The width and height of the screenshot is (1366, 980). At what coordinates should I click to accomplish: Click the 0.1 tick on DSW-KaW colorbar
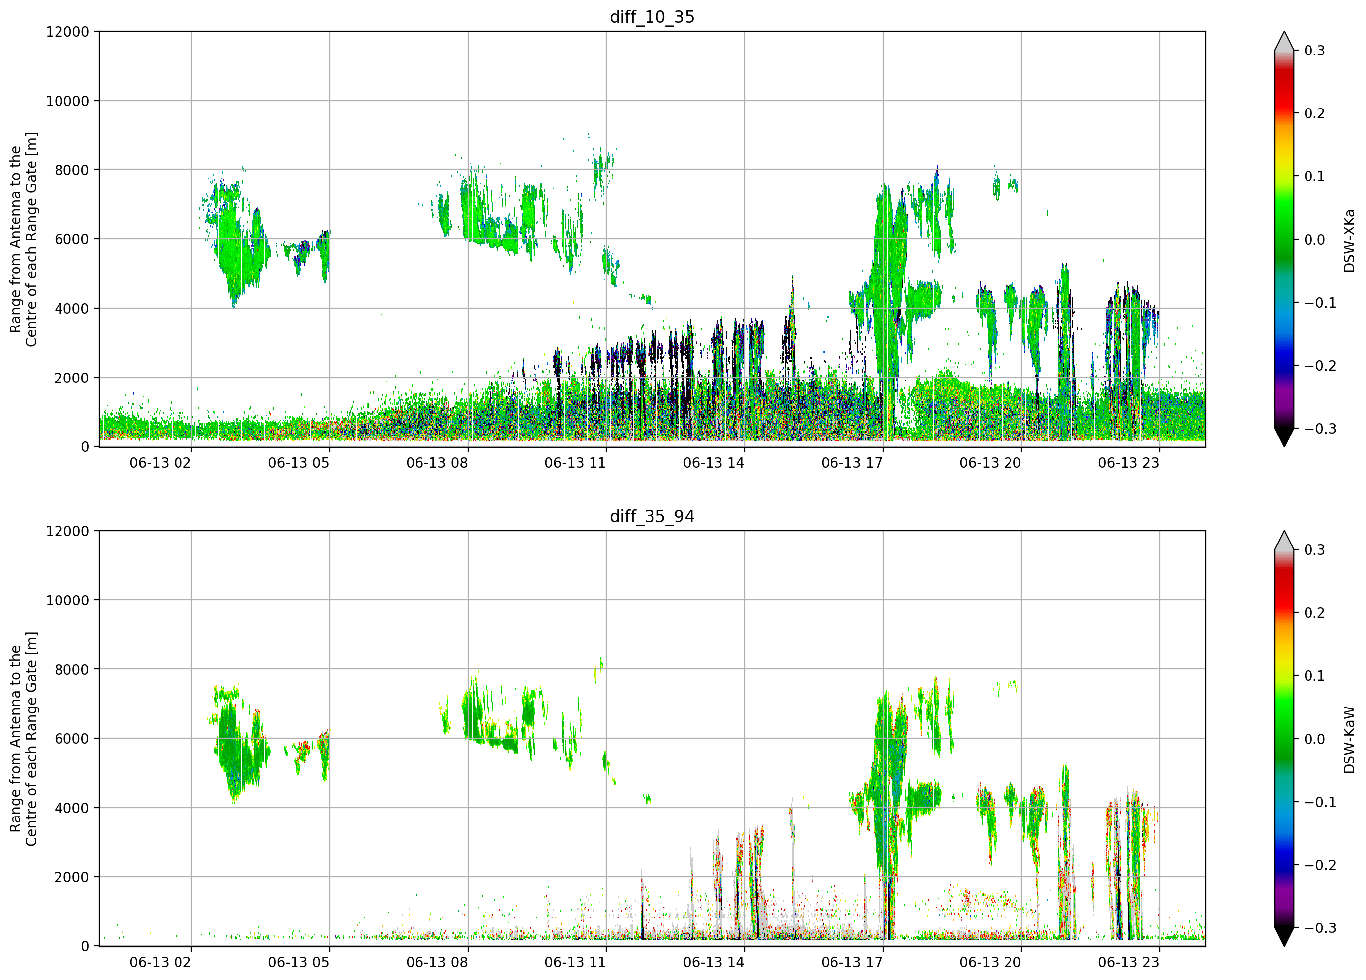point(1314,676)
